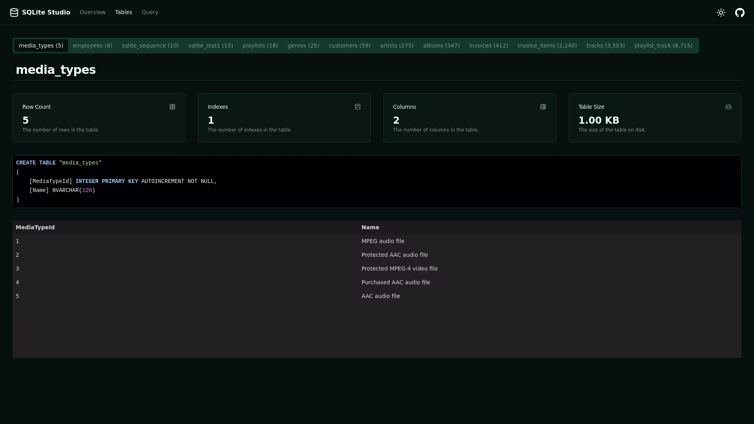
Task: Click the Row Count table icon
Action: pyautogui.click(x=172, y=107)
